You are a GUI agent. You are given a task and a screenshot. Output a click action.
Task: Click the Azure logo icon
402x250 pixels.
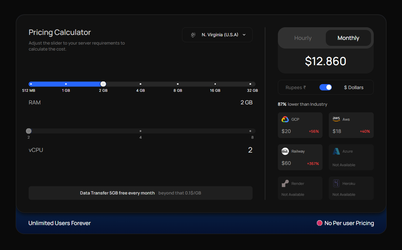point(336,151)
